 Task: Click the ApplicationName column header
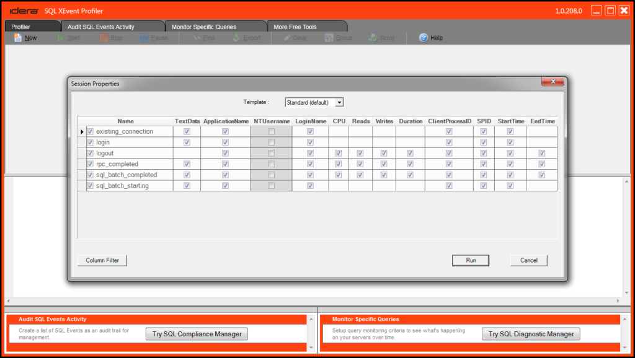[226, 121]
